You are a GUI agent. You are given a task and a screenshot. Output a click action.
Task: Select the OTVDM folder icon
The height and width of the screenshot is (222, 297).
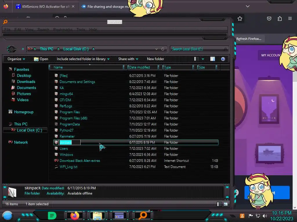(56, 100)
